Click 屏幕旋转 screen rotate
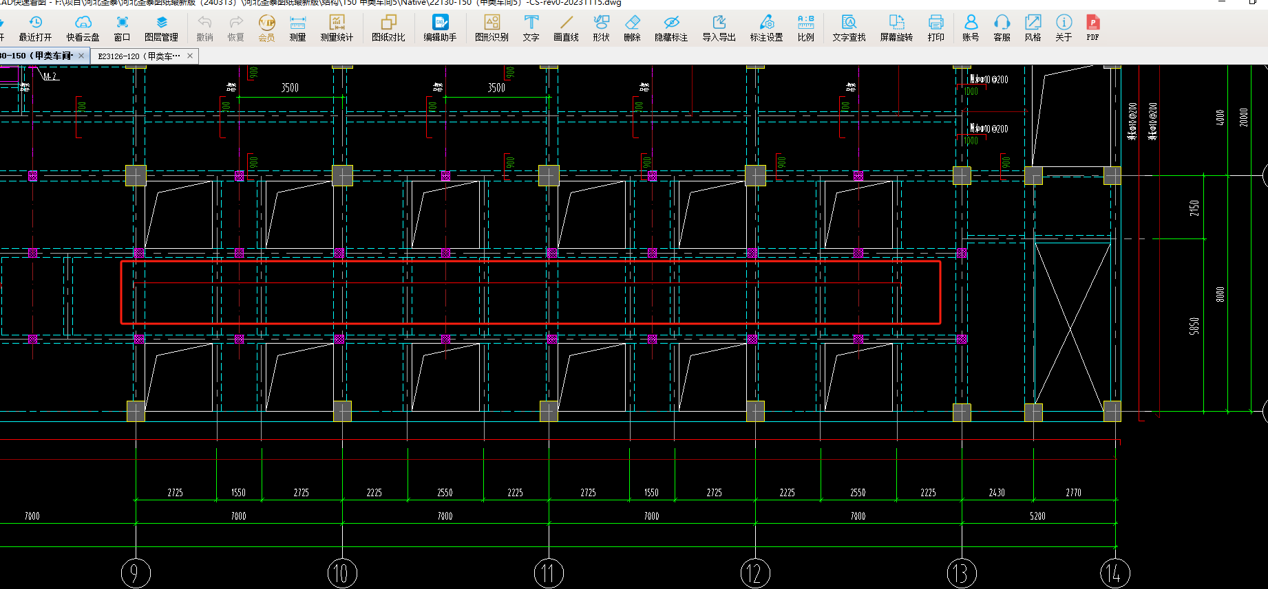Viewport: 1268px width, 589px height. pyautogui.click(x=896, y=28)
